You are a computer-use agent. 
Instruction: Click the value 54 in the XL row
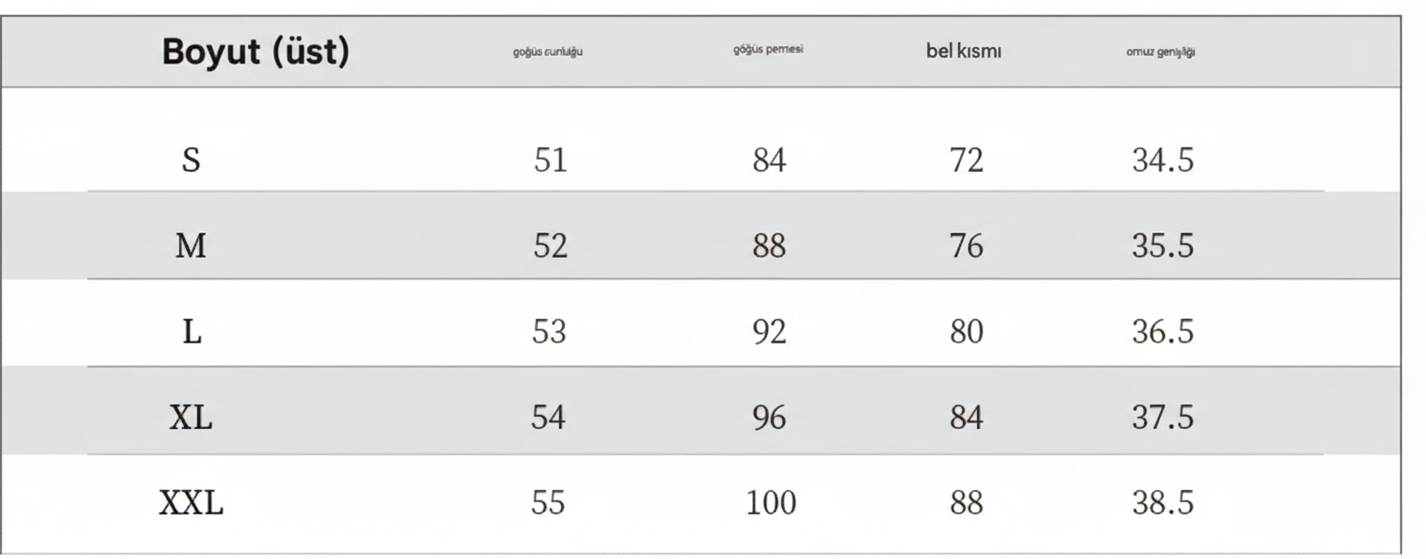coord(549,418)
